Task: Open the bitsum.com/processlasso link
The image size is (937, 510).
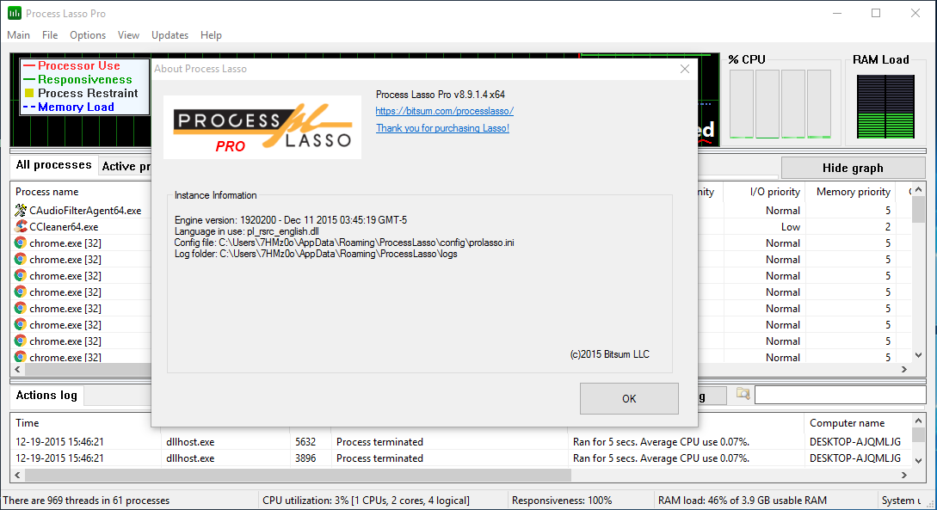Action: coord(445,111)
